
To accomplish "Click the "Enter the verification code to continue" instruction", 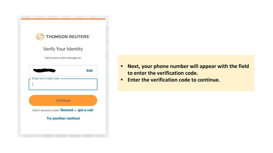I will tap(174, 80).
